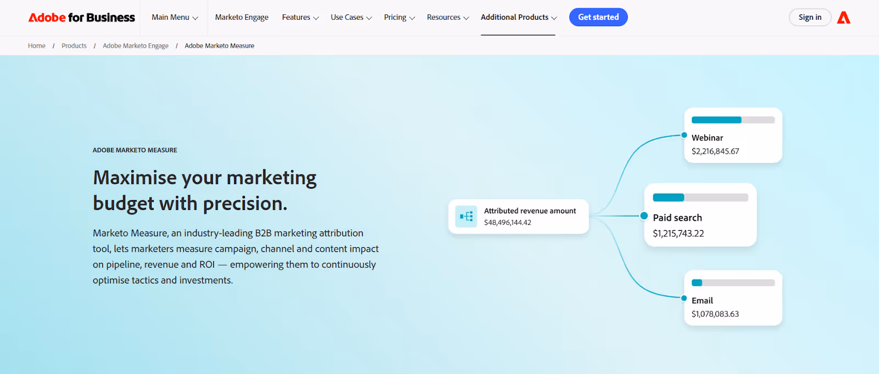Click the Webinar label in card

click(x=707, y=138)
